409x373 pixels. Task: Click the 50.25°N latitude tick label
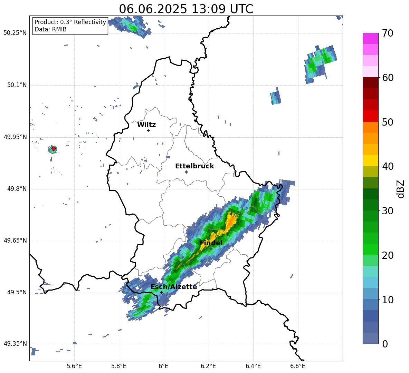15,33
